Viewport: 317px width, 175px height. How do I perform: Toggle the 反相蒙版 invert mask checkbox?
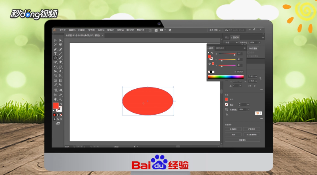coord(249,56)
